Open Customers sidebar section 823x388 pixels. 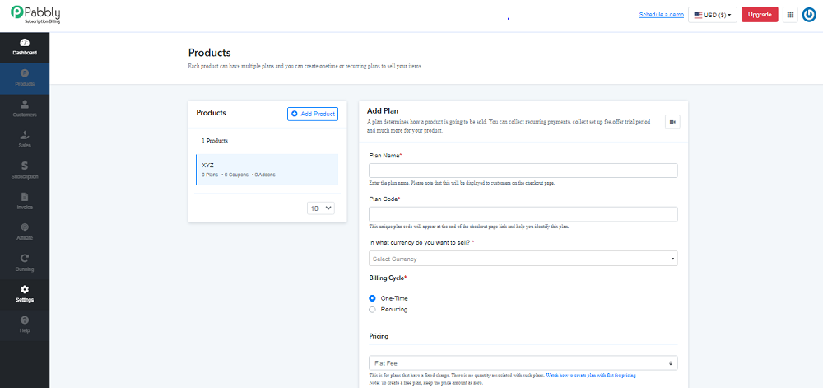[25, 109]
